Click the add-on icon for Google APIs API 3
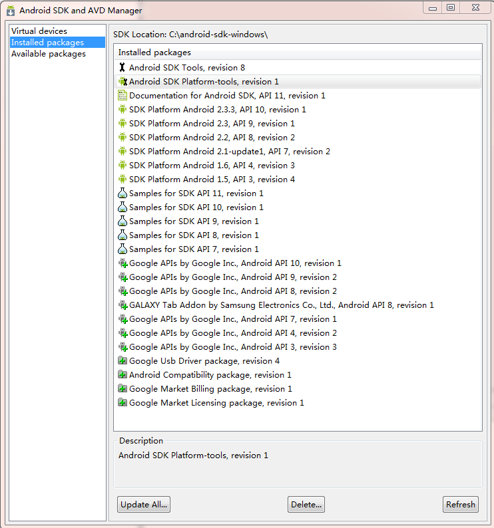The height and width of the screenshot is (528, 494). pos(123,347)
